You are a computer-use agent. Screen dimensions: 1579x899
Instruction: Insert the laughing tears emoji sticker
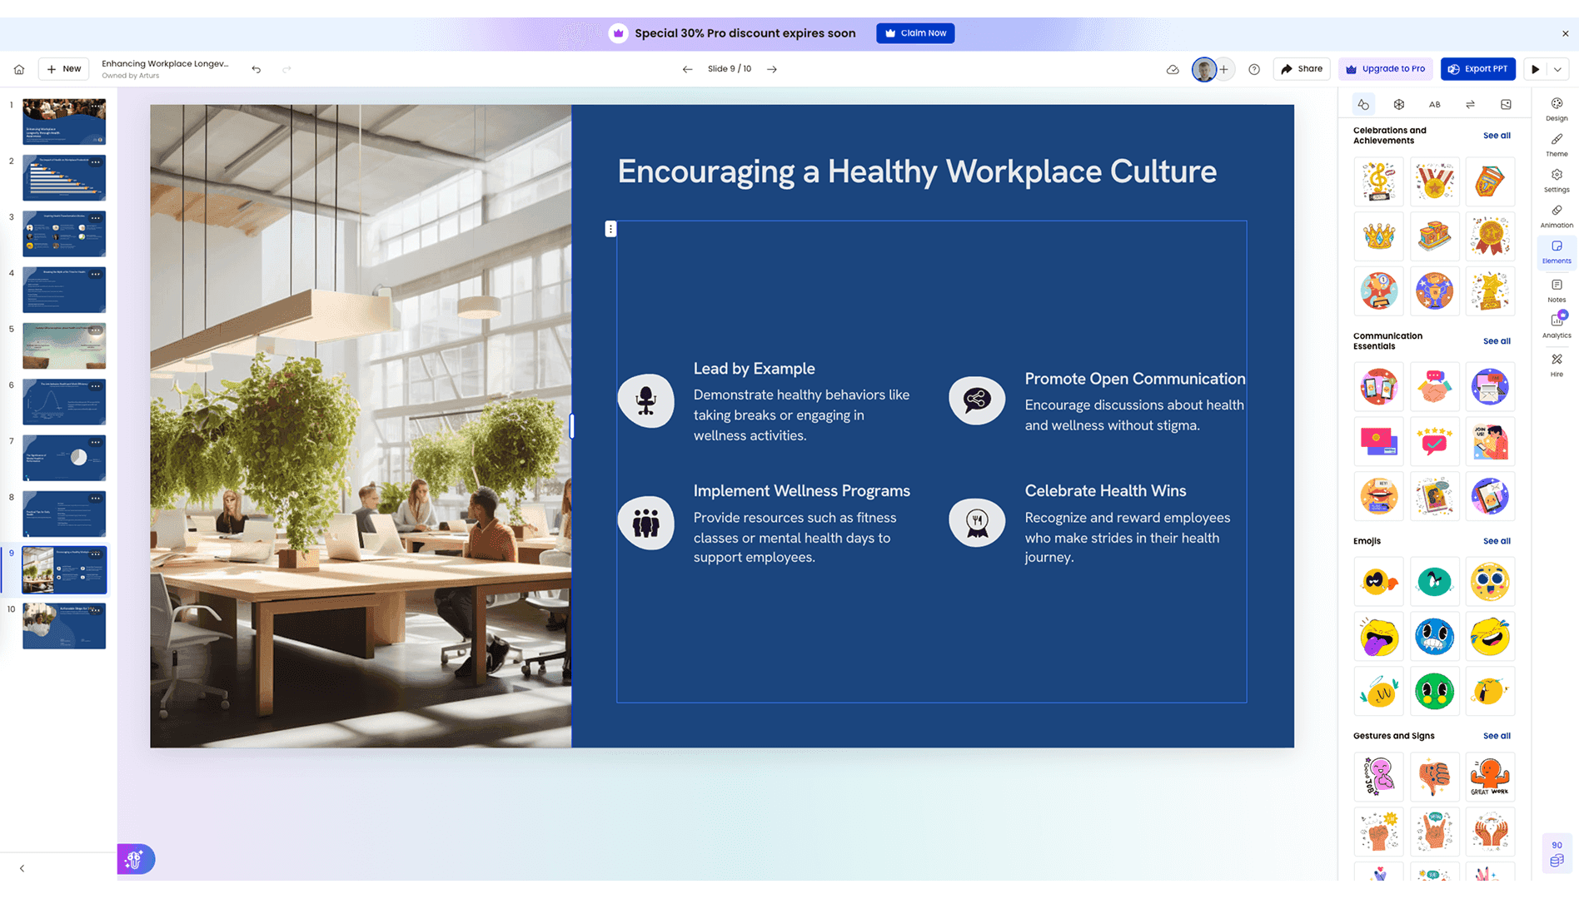[1490, 637]
